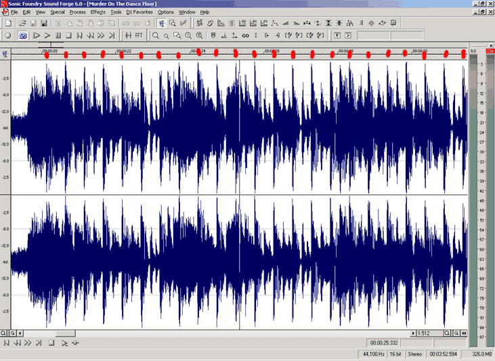Open the Help menu
This screenshot has height=361, width=495.
pyautogui.click(x=205, y=12)
